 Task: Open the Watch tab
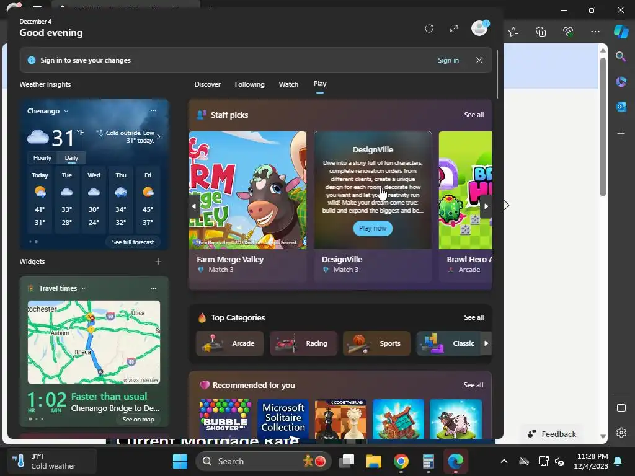click(x=288, y=84)
